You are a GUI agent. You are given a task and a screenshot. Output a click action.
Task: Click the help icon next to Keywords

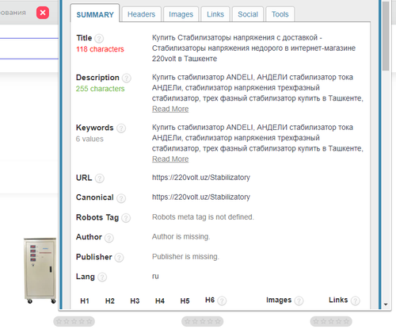[x=121, y=128]
